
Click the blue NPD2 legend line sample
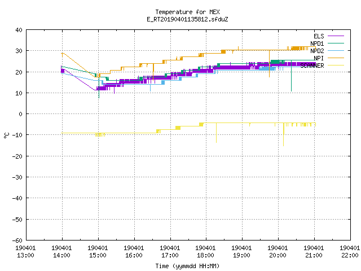click(336, 50)
